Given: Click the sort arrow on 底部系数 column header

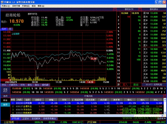Looking at the screenshot, I should click(x=72, y=100).
